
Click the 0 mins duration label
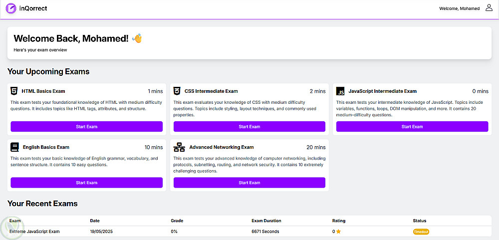click(481, 91)
